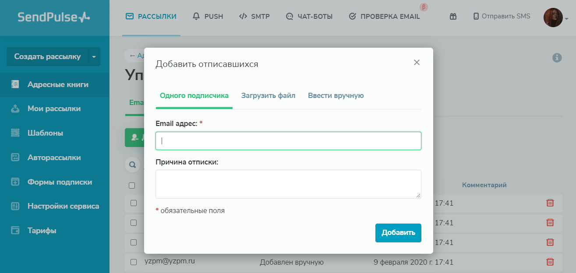Viewport: 576px width, 273px height.
Task: Delete the yzpm@yzpm.ru row with trash icon
Action: [x=550, y=262]
